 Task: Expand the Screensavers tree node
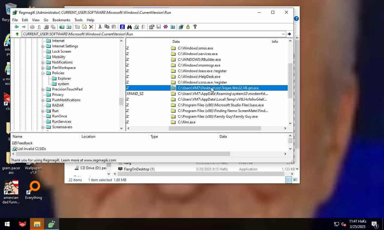click(43, 127)
